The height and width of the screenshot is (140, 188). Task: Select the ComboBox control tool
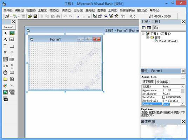click(x=5, y=59)
